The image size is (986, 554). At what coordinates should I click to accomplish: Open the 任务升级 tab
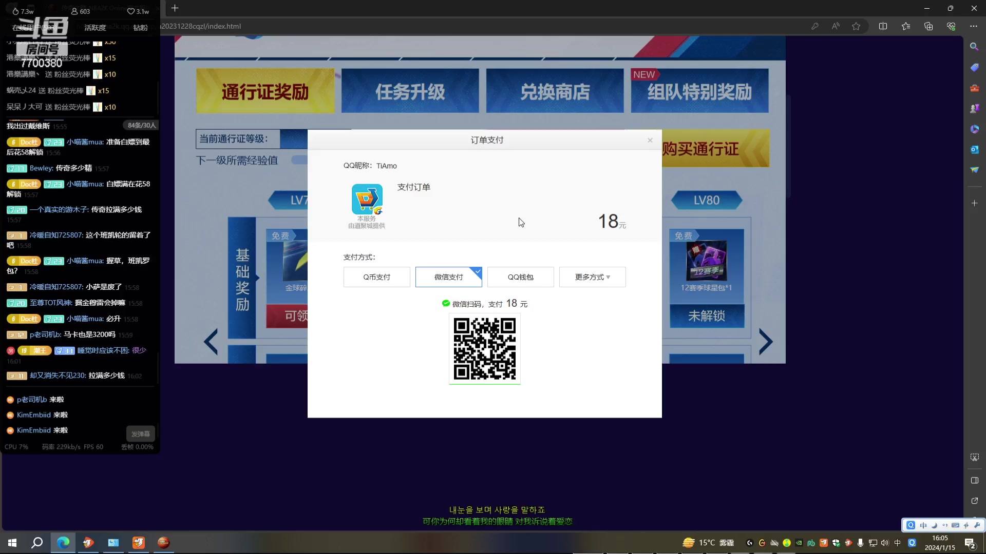tap(410, 91)
